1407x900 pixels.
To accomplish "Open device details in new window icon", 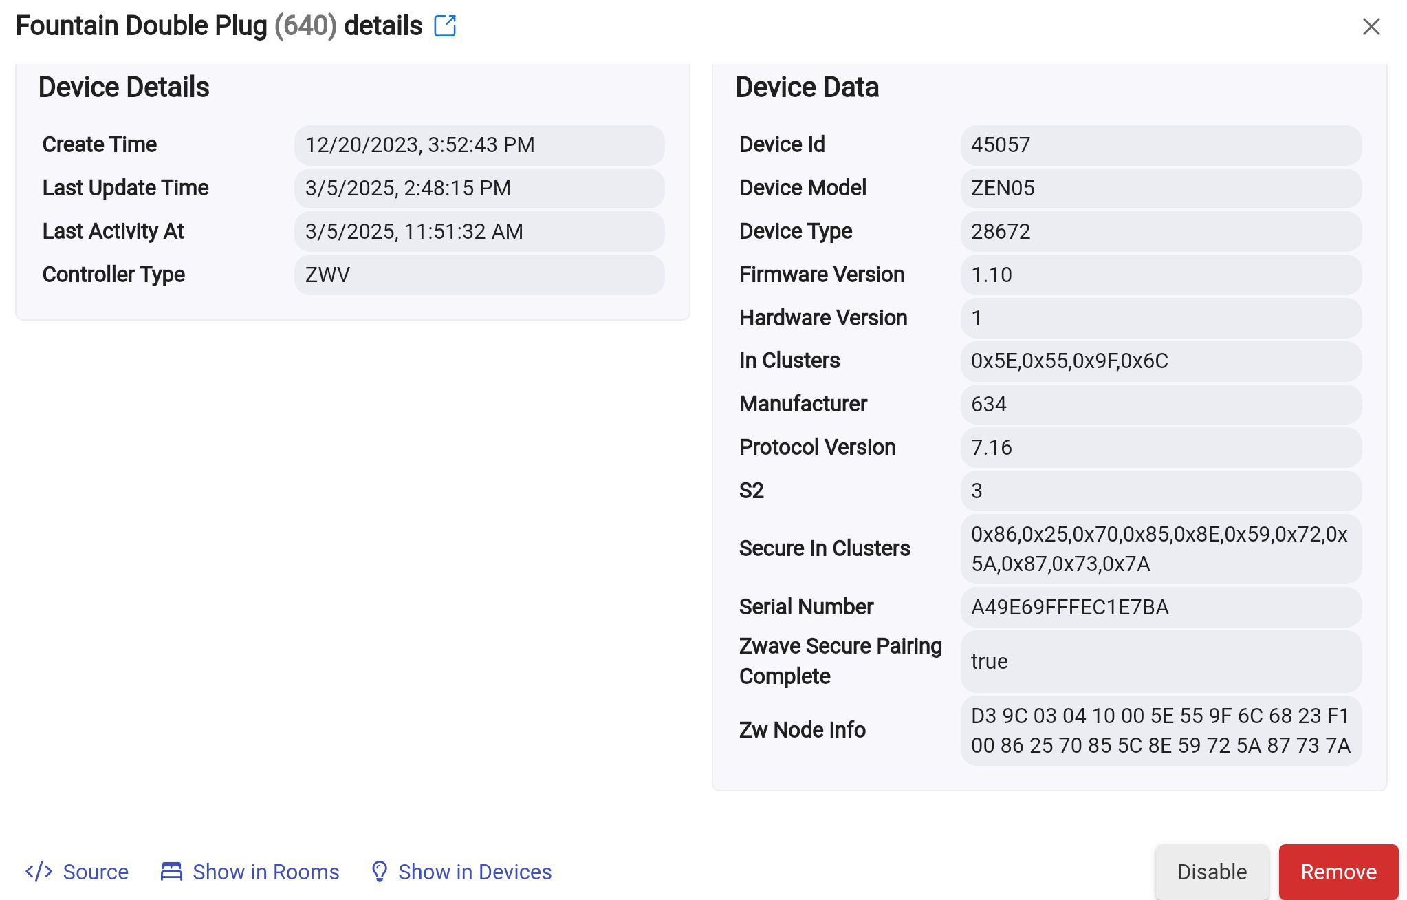I will (445, 26).
